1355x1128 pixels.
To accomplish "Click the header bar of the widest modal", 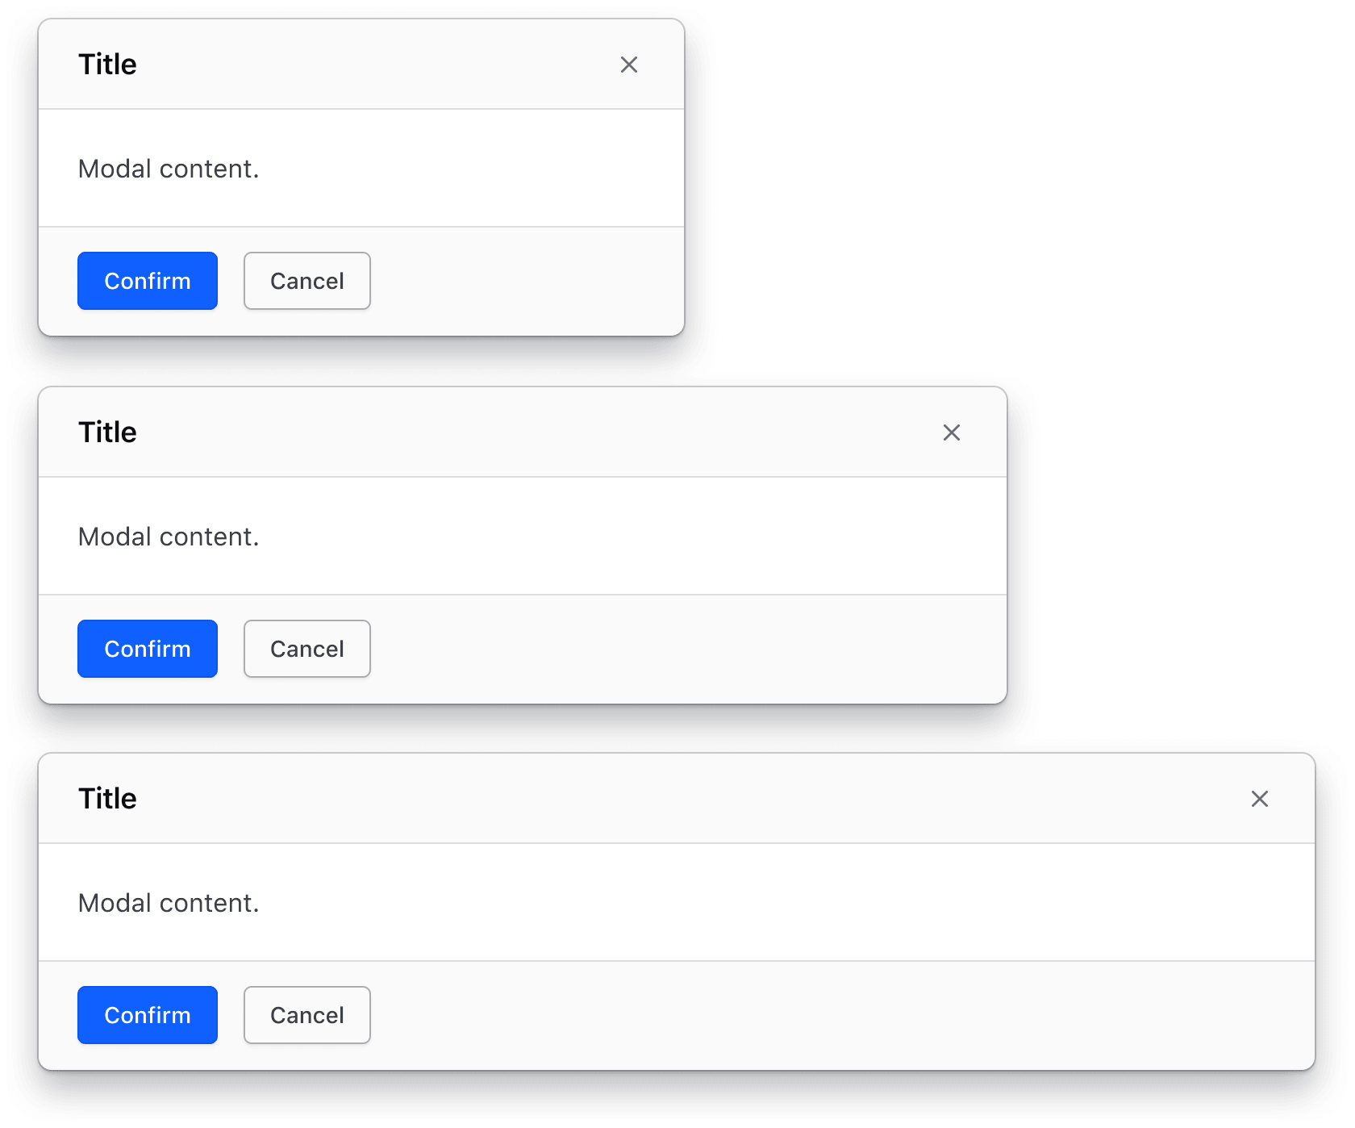I will (645, 798).
